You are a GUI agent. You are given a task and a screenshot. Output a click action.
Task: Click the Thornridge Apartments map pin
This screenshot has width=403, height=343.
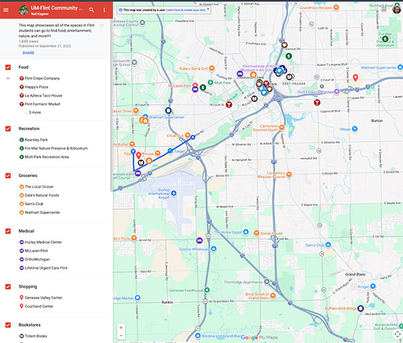pos(267,282)
